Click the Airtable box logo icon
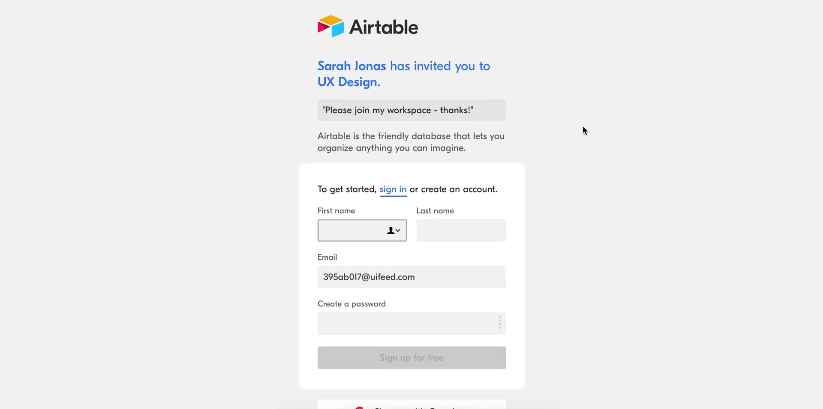The image size is (823, 409). coord(330,26)
